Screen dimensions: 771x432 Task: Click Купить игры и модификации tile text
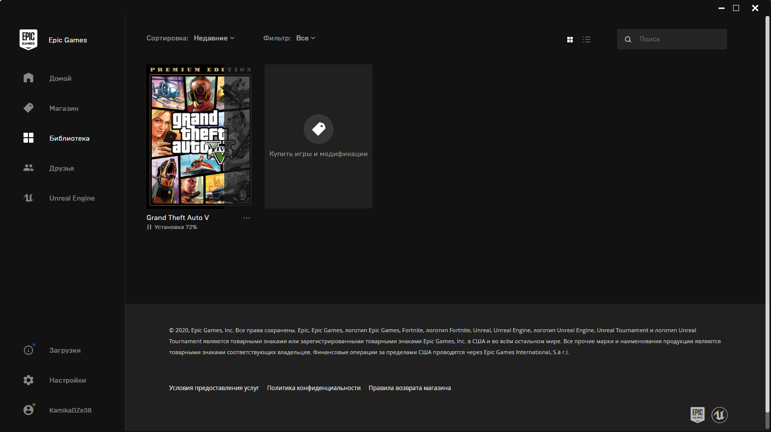point(319,154)
